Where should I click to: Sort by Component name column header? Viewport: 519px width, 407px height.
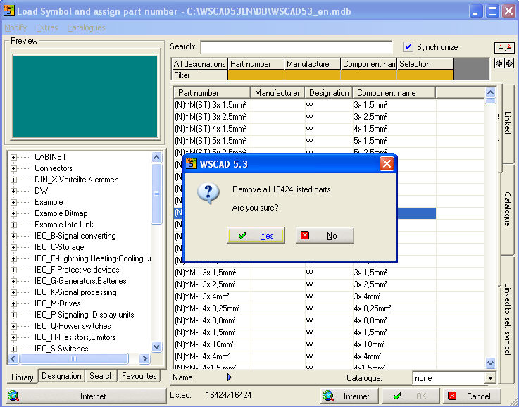point(394,93)
